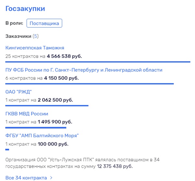Open ГКВВ МВД России customer link
Screen dimensions: 195x181
coord(27,114)
